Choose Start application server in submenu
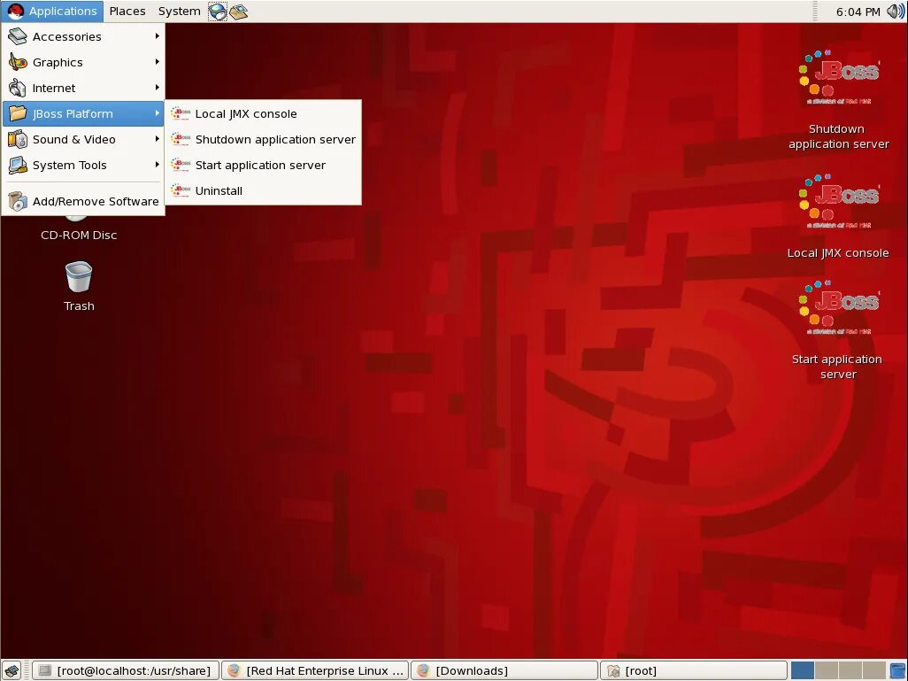This screenshot has height=681, width=908. [x=263, y=166]
